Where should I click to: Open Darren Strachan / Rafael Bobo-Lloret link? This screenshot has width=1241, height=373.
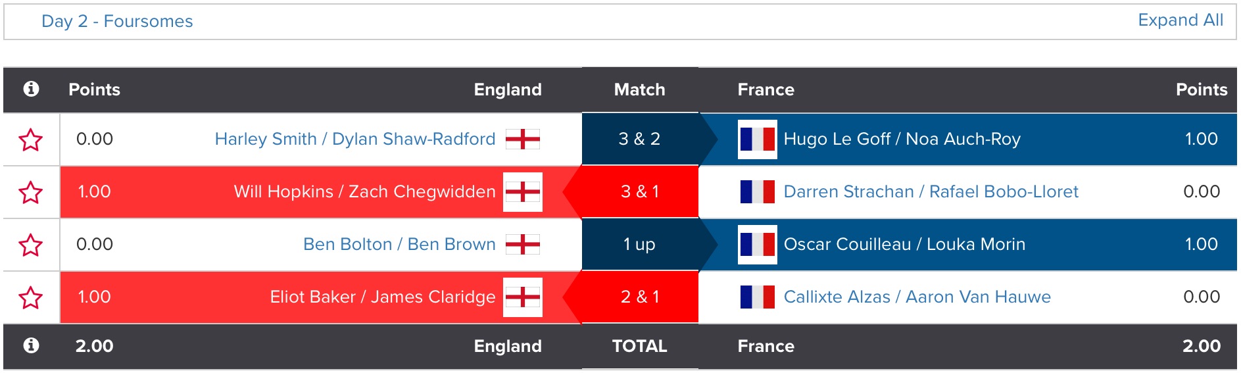(931, 192)
